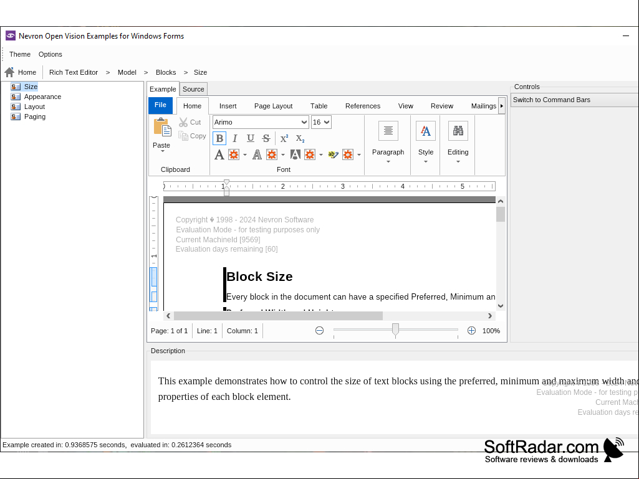Click the Cut scissors icon
The image size is (639, 479).
pos(183,122)
